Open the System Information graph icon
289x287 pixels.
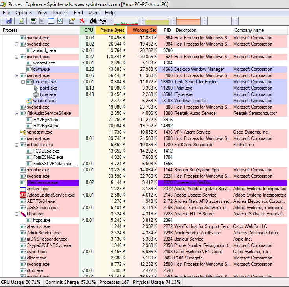coord(33,21)
